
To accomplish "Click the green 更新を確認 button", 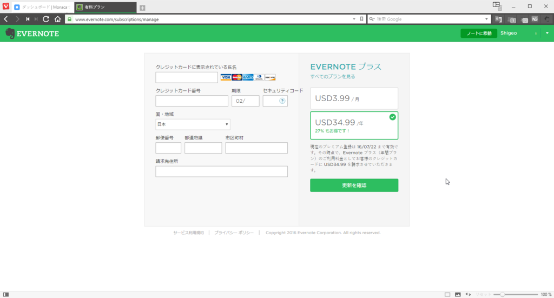I will click(354, 186).
